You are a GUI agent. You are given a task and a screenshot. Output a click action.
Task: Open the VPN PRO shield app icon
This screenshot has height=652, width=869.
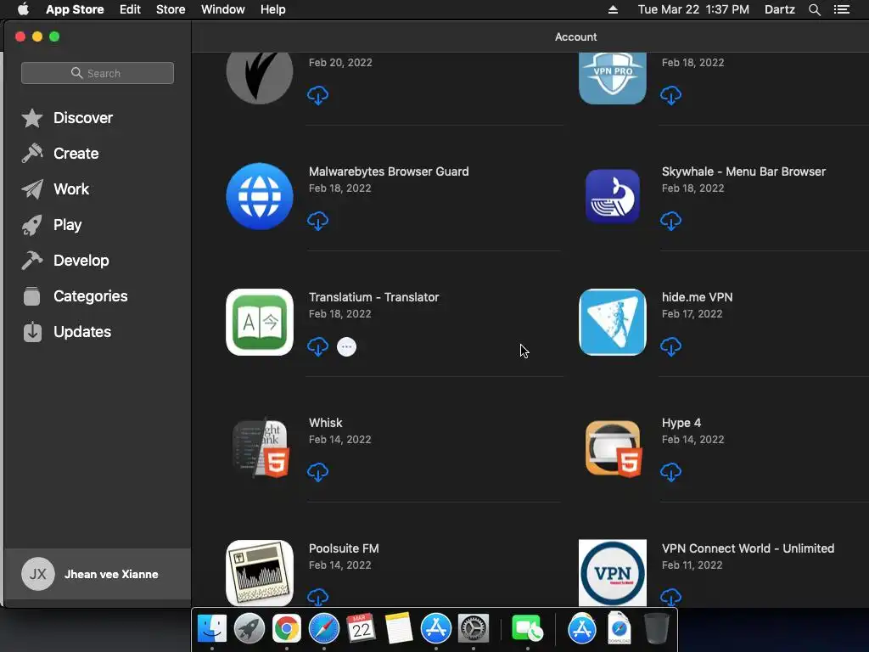(x=613, y=78)
